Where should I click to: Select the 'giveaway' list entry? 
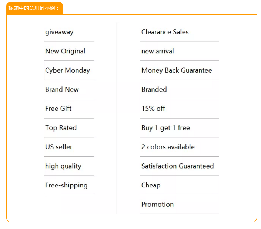pos(59,32)
